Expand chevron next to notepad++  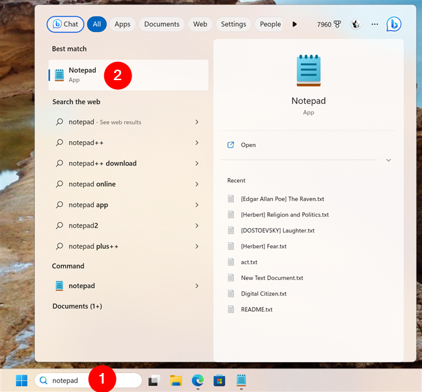(197, 143)
